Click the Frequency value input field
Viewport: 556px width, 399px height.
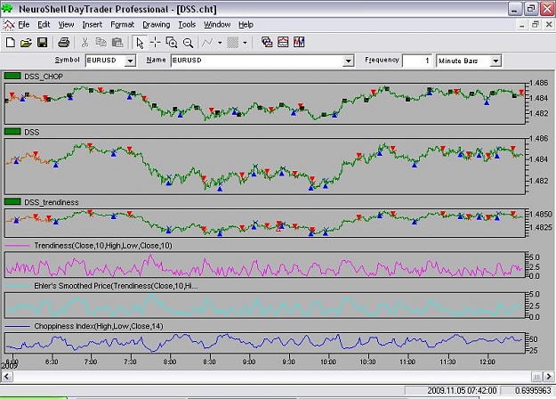coord(417,61)
